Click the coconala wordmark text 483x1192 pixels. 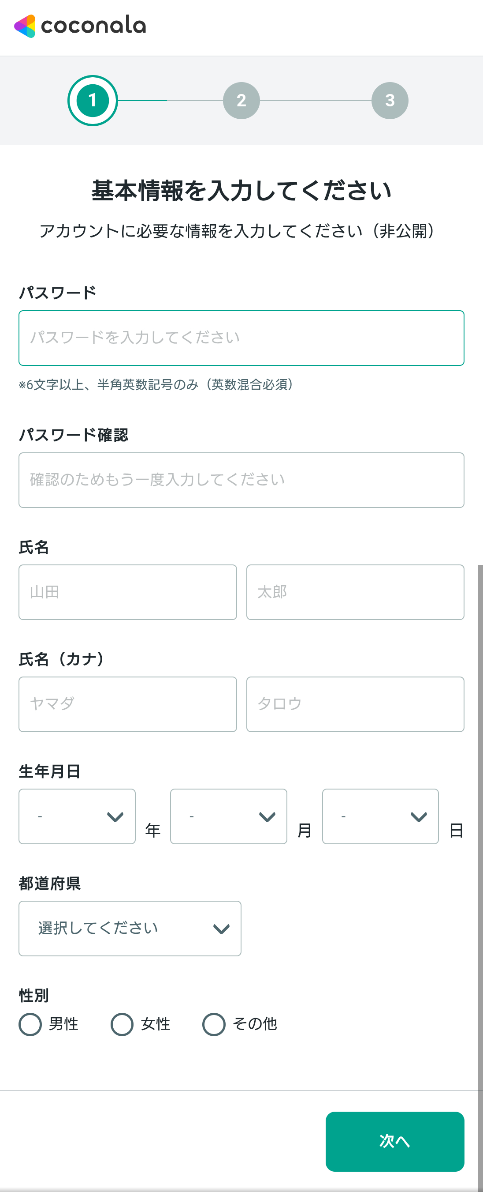[x=93, y=26]
